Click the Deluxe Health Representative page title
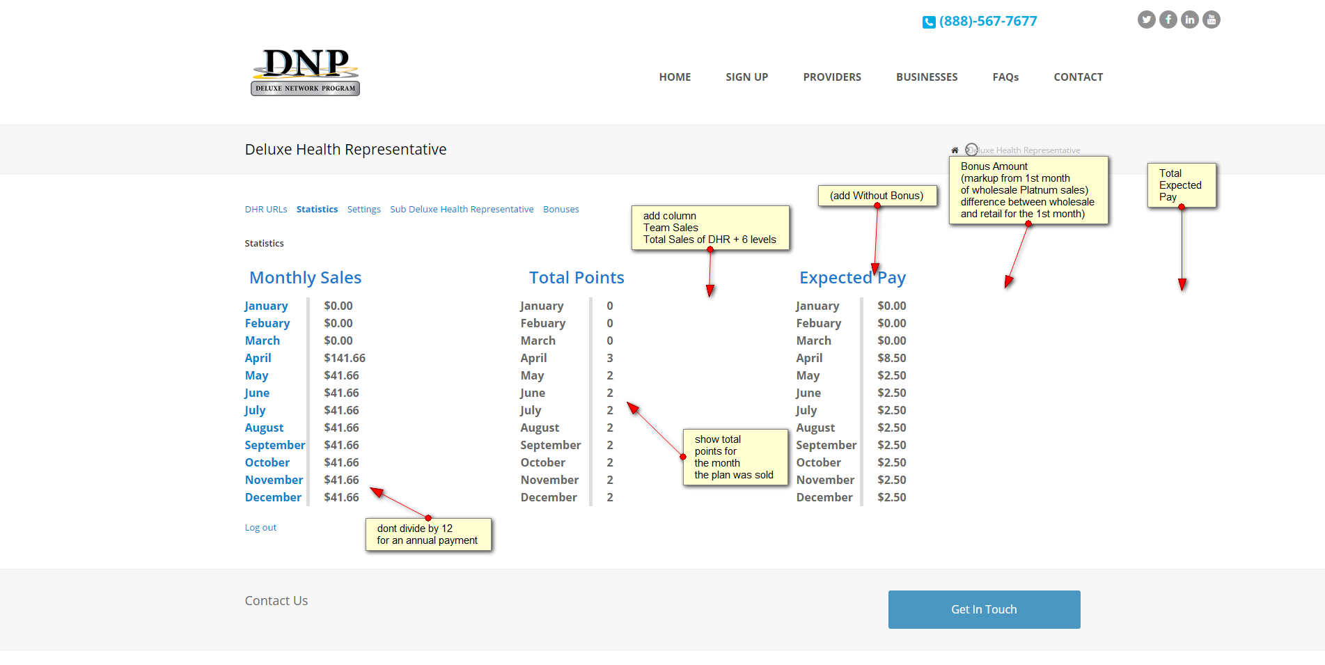 pos(345,150)
